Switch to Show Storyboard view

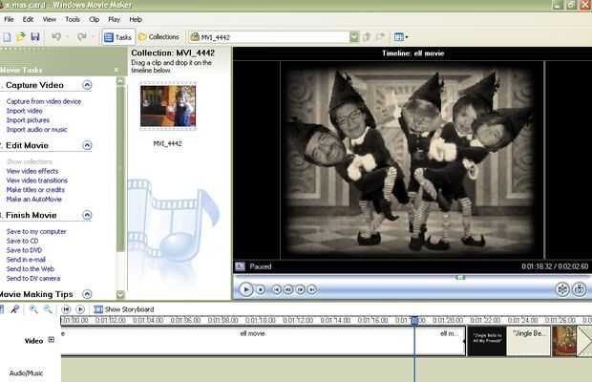point(124,309)
